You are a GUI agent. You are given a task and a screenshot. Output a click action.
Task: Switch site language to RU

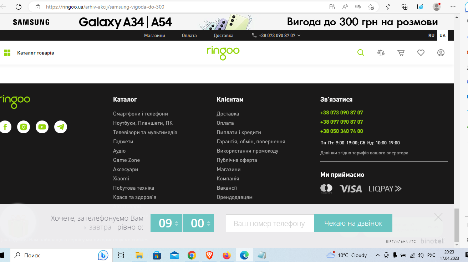pyautogui.click(x=432, y=36)
